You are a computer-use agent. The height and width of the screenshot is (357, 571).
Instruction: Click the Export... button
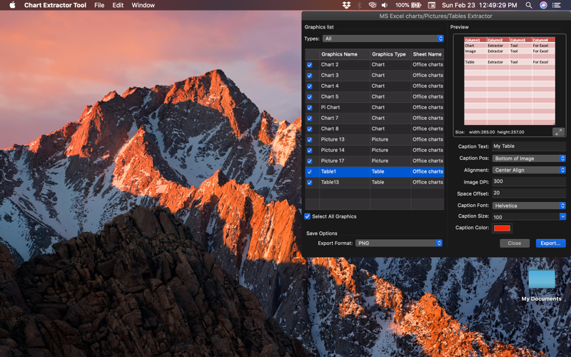pyautogui.click(x=550, y=243)
